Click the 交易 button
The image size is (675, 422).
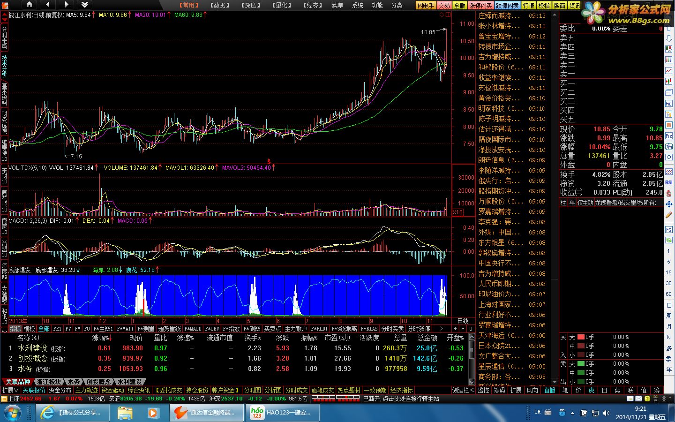pos(444,6)
